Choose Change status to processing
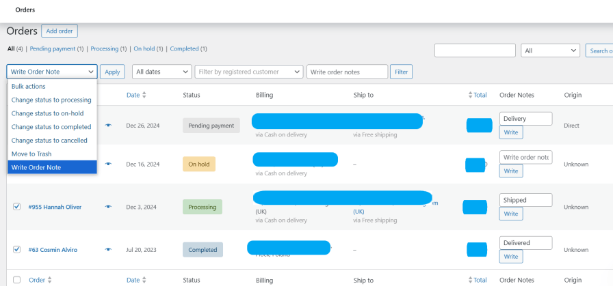The image size is (613, 286). click(53, 100)
